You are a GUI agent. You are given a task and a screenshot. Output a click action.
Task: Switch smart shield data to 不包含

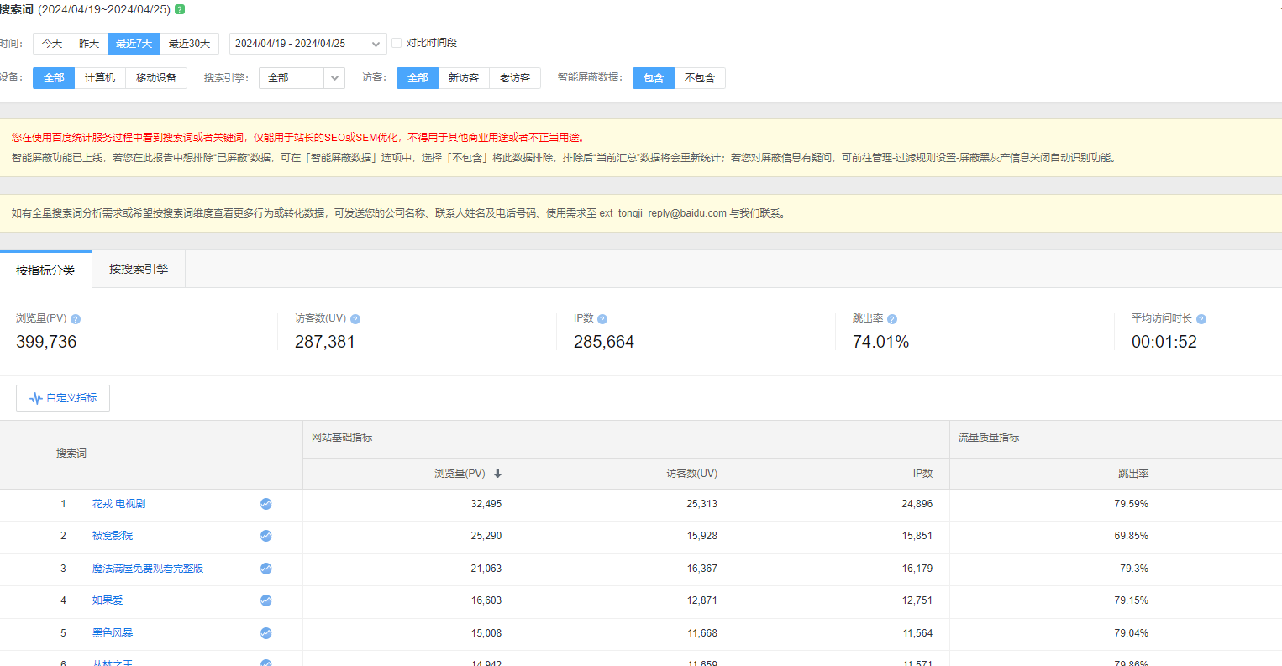pos(699,78)
